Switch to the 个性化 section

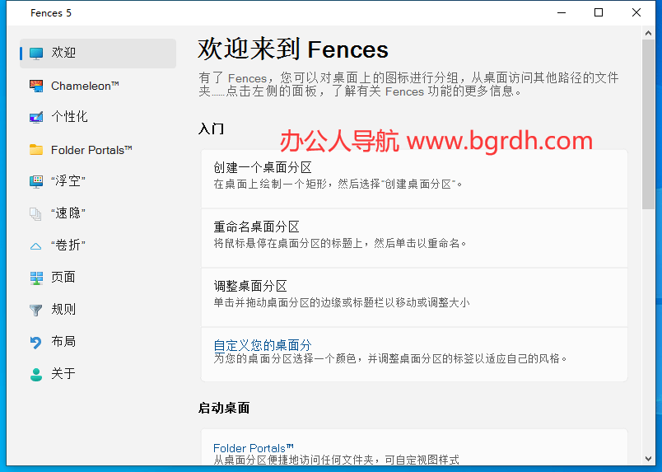pyautogui.click(x=98, y=117)
